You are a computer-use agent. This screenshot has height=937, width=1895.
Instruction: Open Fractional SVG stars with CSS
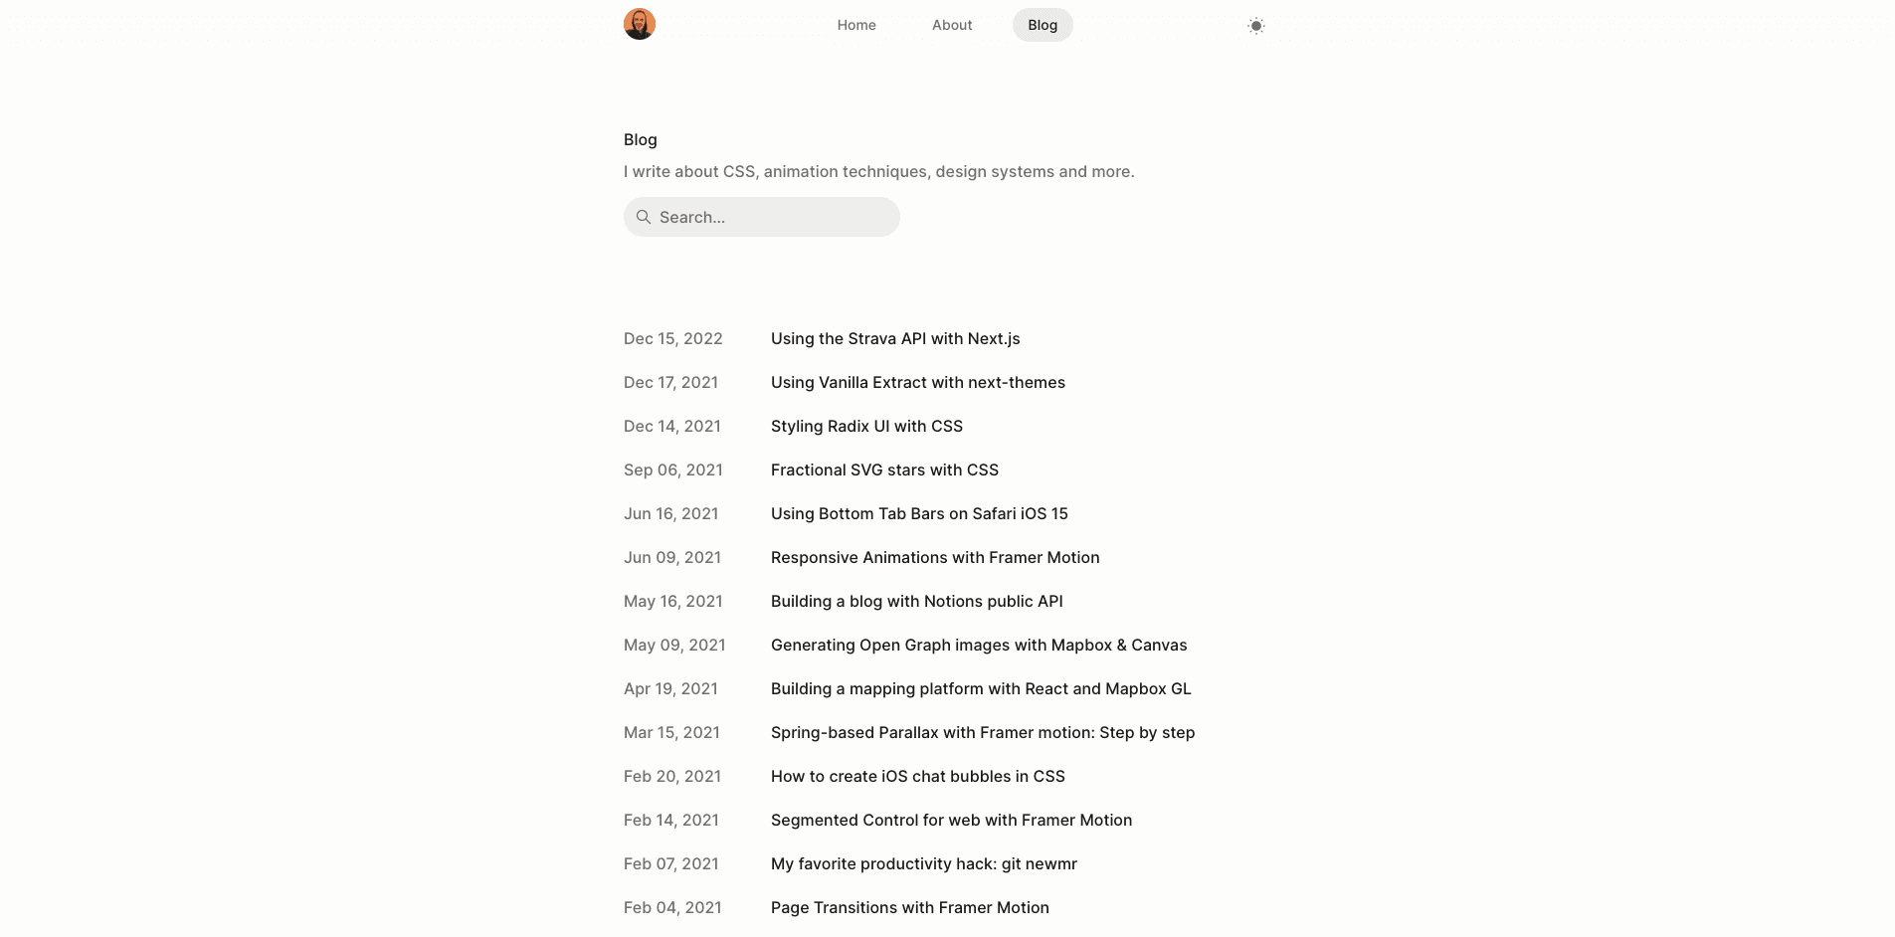pyautogui.click(x=884, y=469)
